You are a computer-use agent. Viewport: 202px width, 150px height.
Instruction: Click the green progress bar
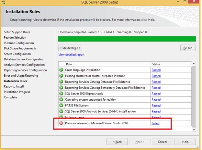coord(127,39)
